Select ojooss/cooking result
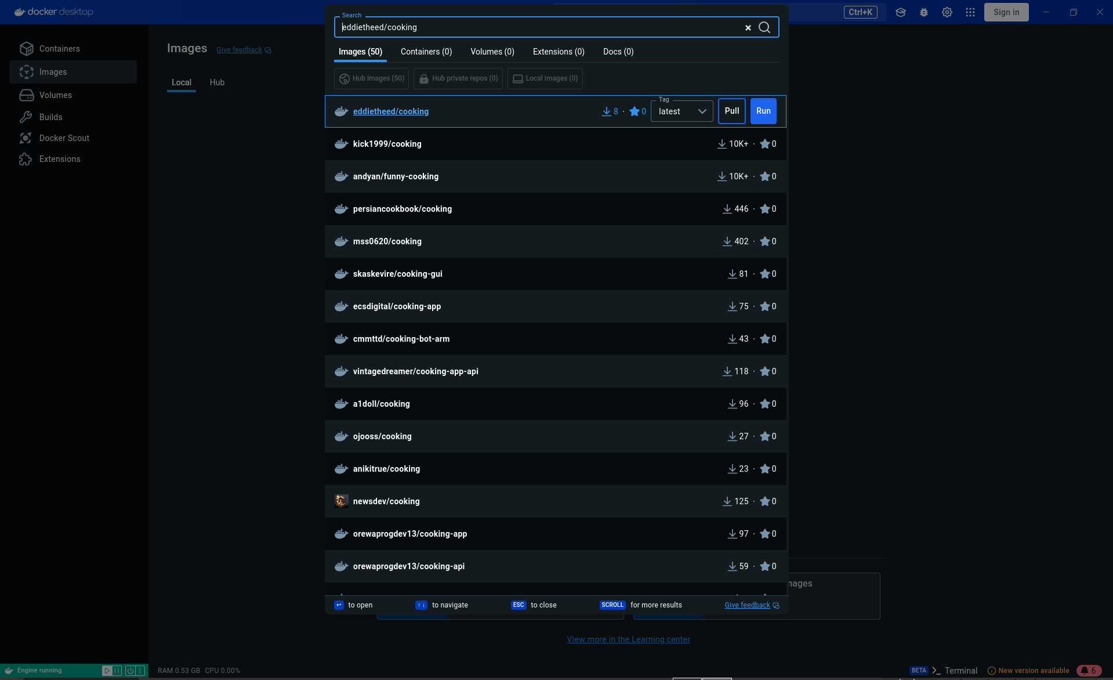 pos(556,436)
